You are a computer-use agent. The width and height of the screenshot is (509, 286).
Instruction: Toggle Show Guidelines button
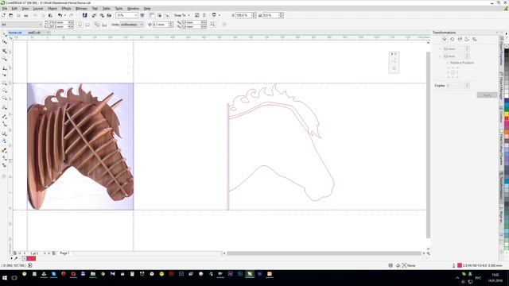[x=166, y=15]
